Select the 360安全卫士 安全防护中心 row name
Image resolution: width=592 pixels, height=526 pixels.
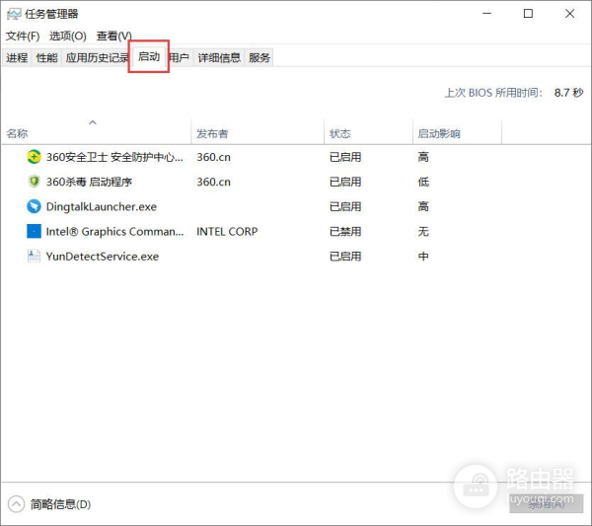[x=114, y=157]
